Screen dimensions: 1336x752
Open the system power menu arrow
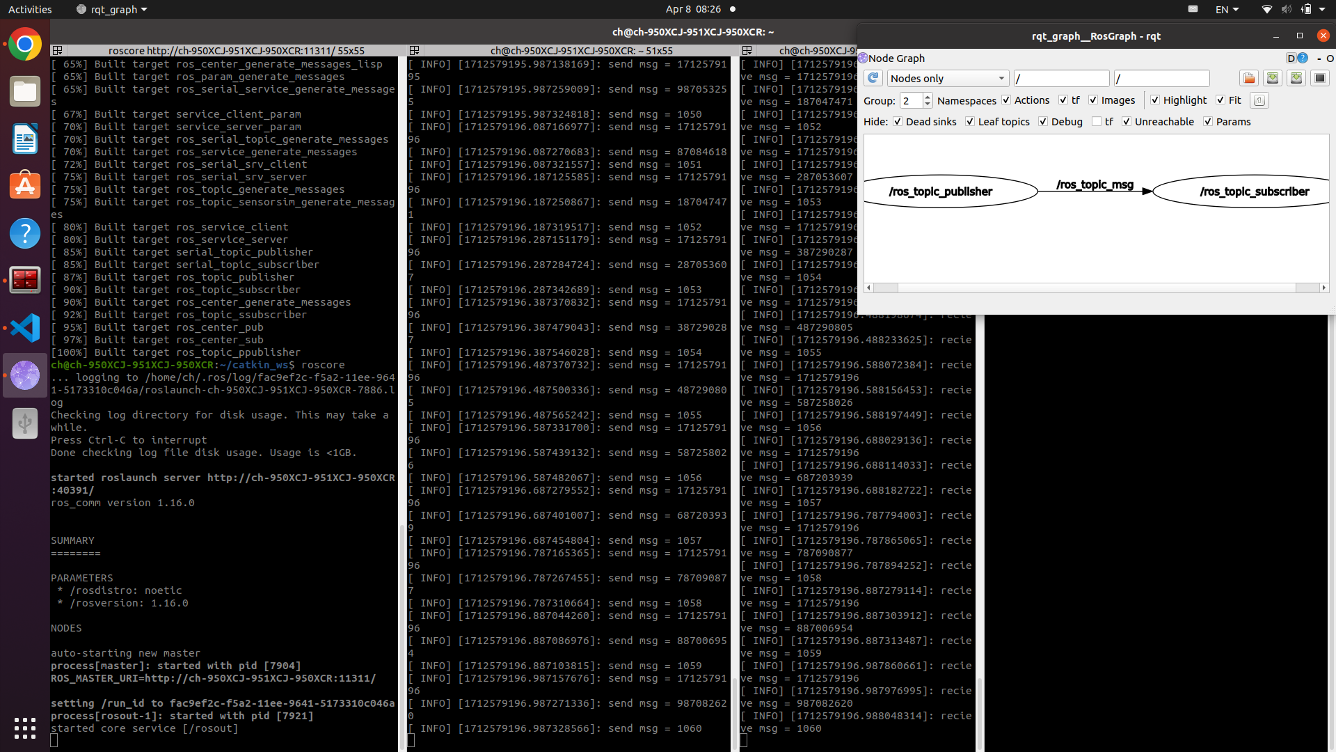(x=1322, y=10)
